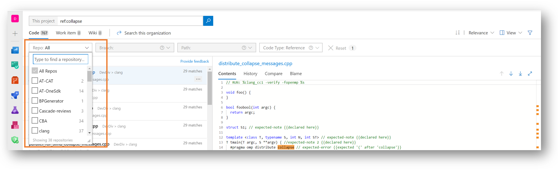This screenshot has height=173, width=558.
Task: Click the filter funnel icon
Action: [530, 33]
